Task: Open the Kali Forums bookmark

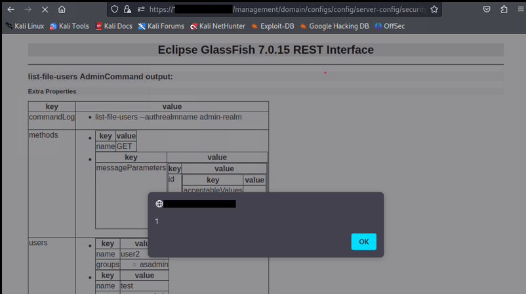Action: click(x=161, y=26)
